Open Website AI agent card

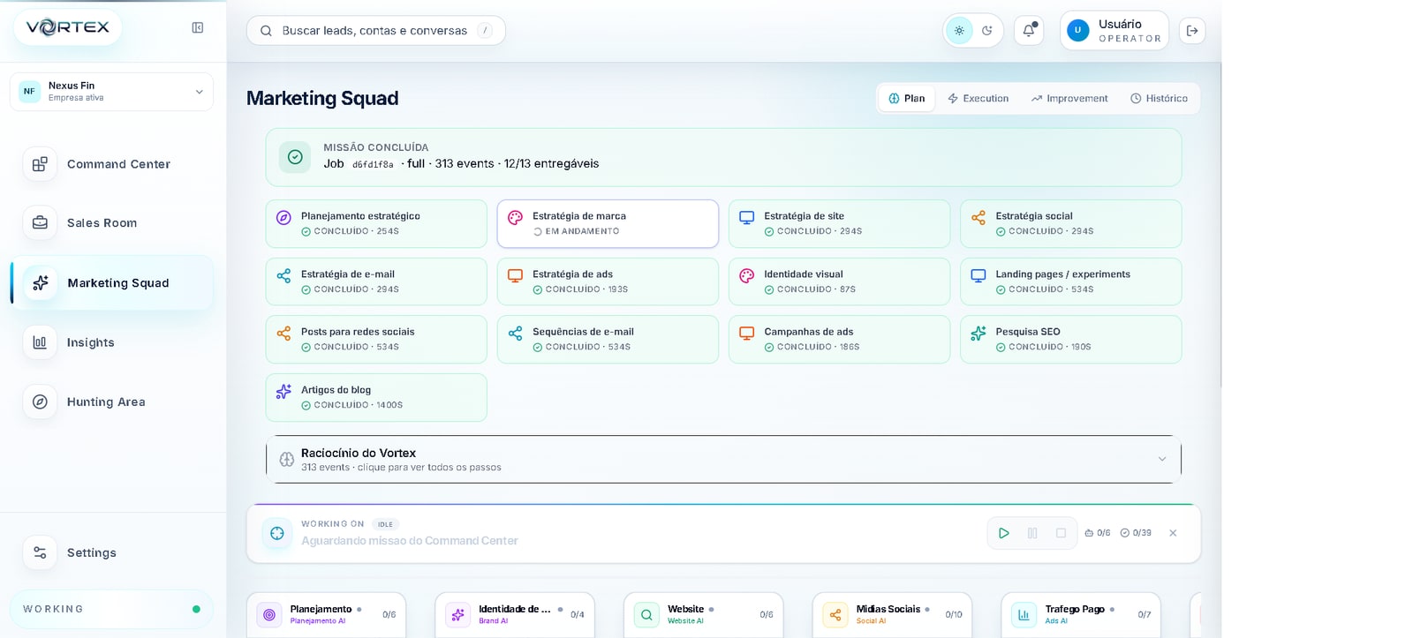tap(703, 615)
